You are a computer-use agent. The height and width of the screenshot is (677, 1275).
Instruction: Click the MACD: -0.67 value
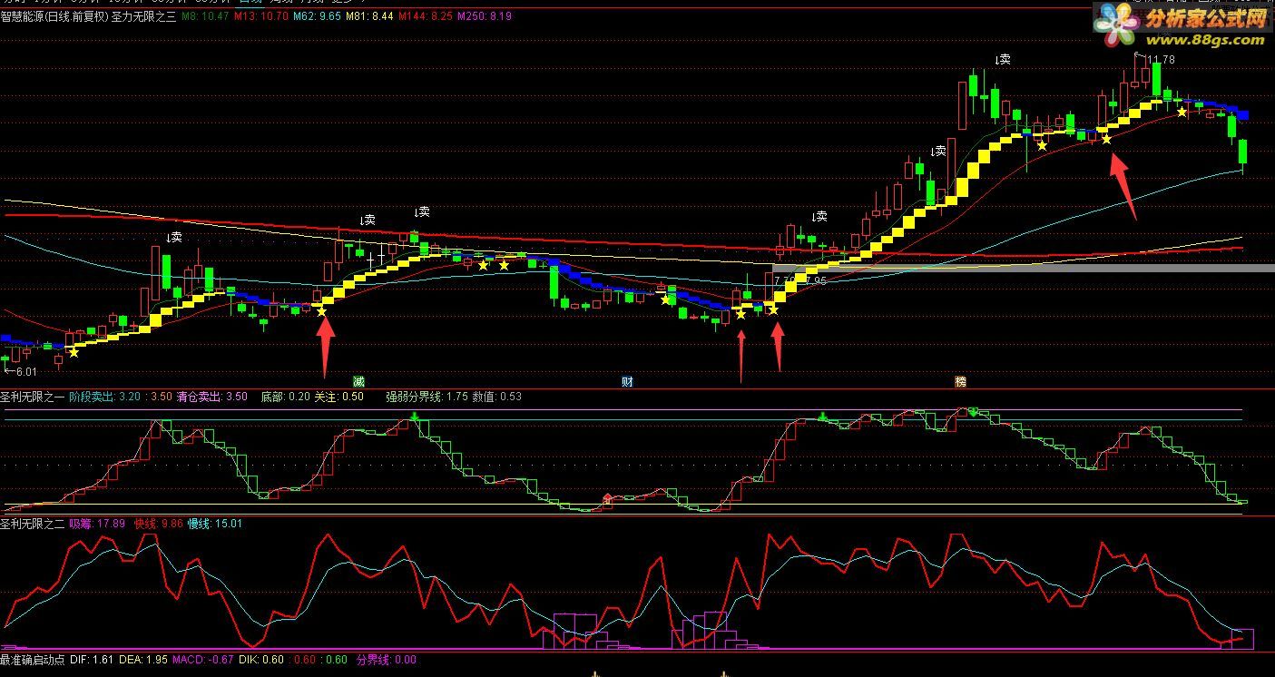coord(203,660)
